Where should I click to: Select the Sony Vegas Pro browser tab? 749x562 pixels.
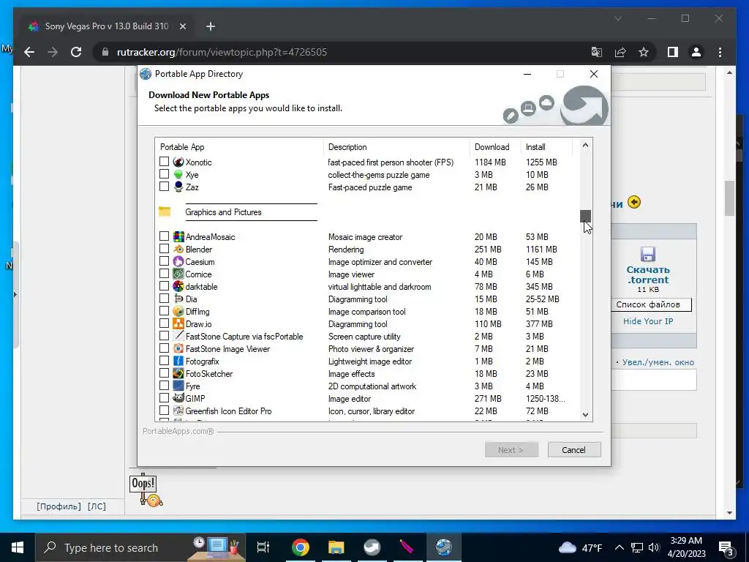pyautogui.click(x=105, y=26)
